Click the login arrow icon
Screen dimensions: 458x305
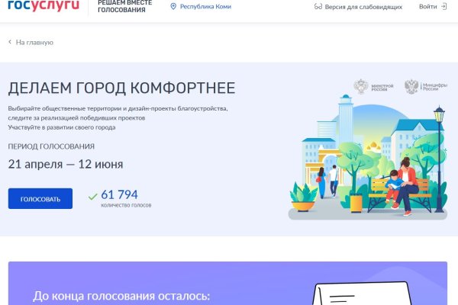pyautogui.click(x=444, y=6)
